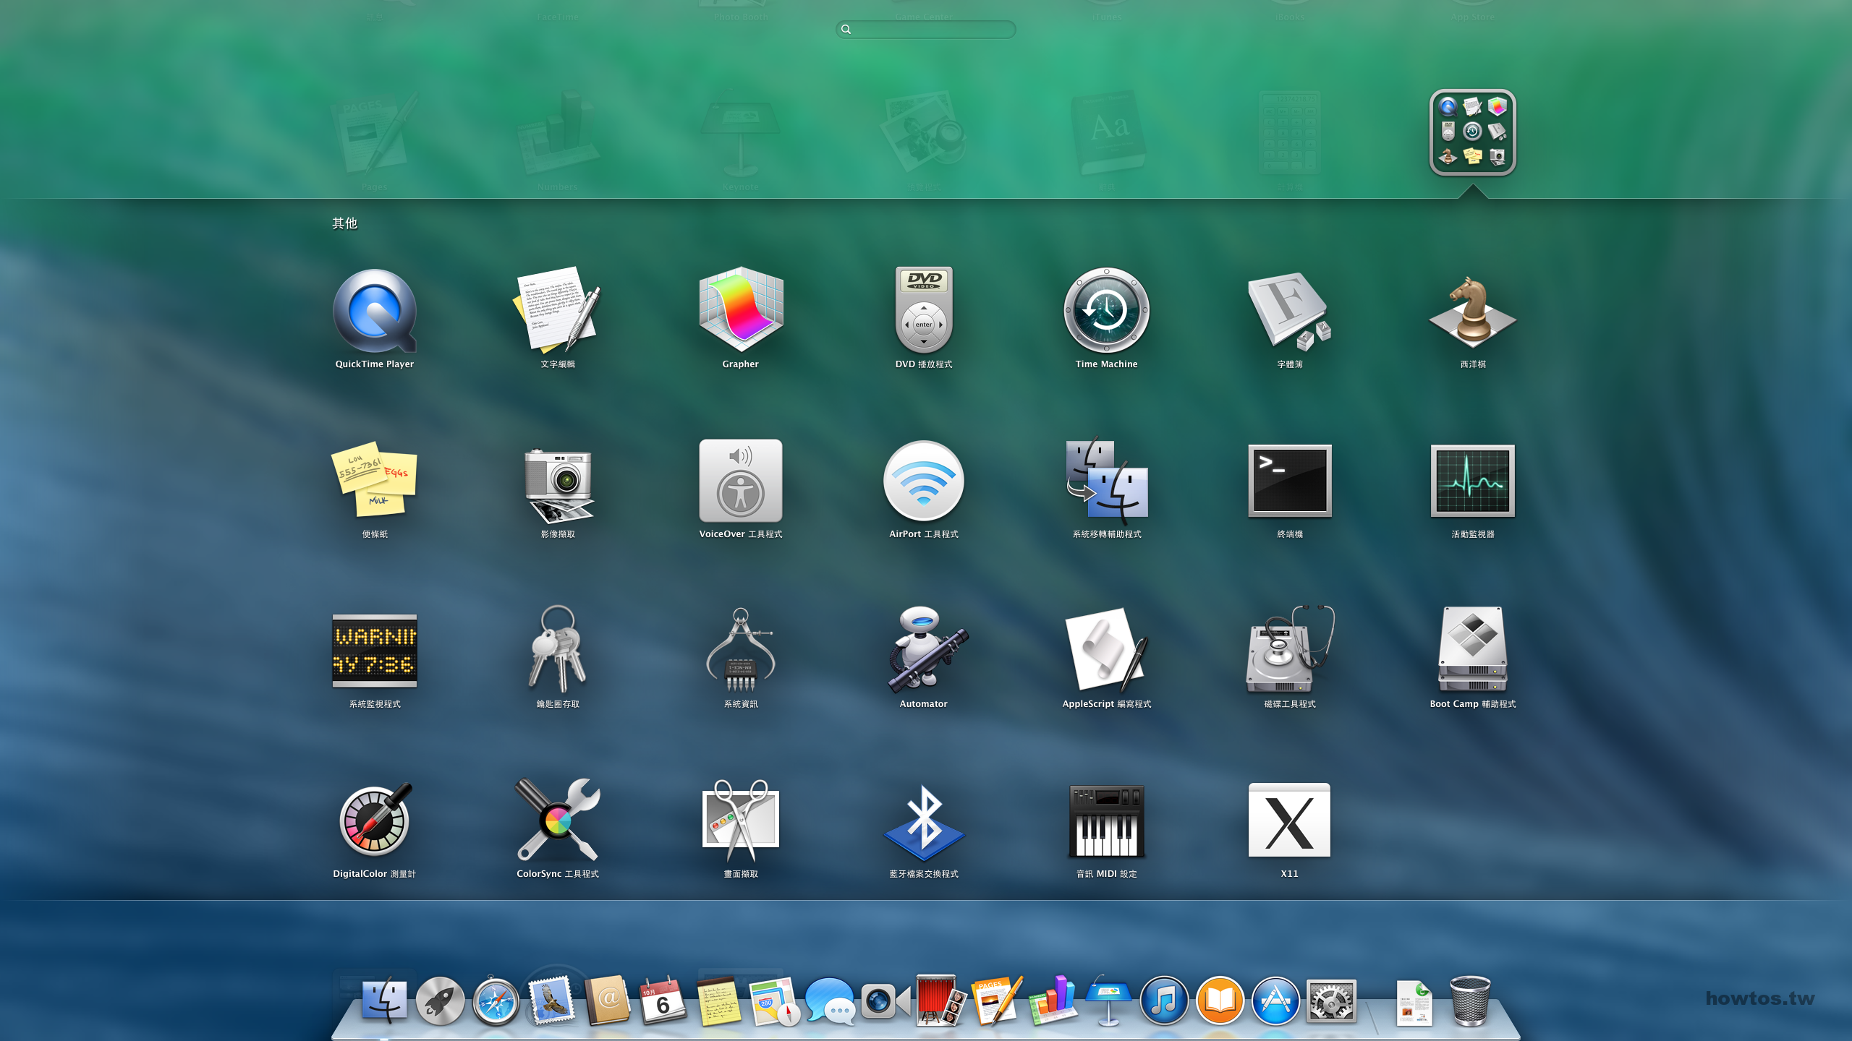
Task: Open AirPort 工具程式
Action: tap(924, 480)
